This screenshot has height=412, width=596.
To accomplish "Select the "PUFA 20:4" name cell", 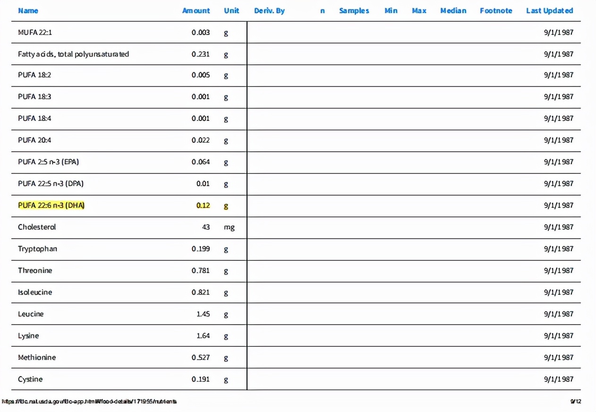I will coord(34,140).
